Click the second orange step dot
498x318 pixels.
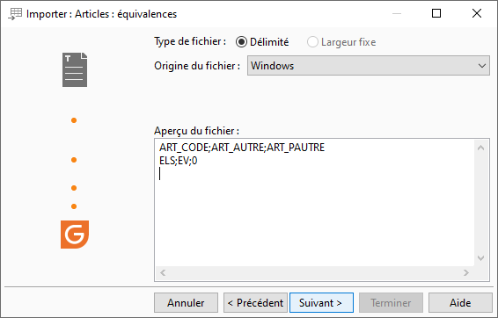click(74, 160)
